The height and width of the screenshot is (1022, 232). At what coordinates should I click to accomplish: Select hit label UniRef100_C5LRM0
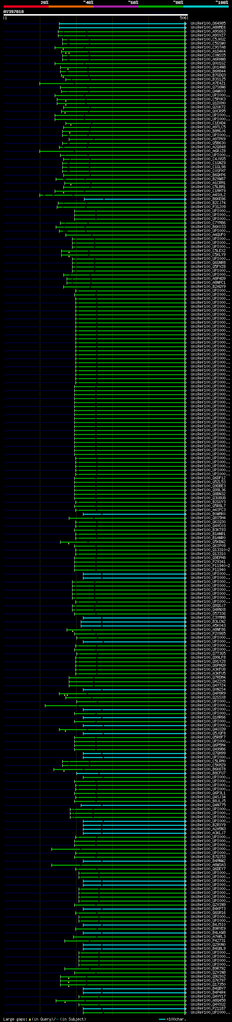(x=208, y=761)
